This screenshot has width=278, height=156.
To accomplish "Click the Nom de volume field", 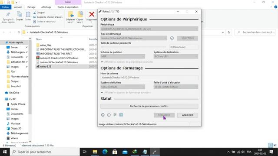I will coord(149,78).
